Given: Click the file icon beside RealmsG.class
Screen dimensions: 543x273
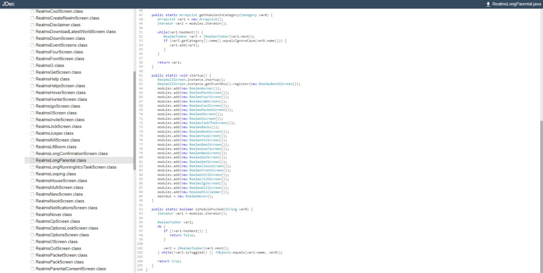Looking at the screenshot, I should click(x=32, y=66).
